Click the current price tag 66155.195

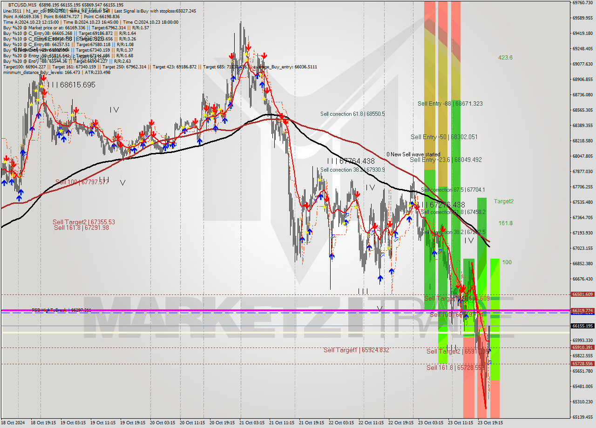582,326
